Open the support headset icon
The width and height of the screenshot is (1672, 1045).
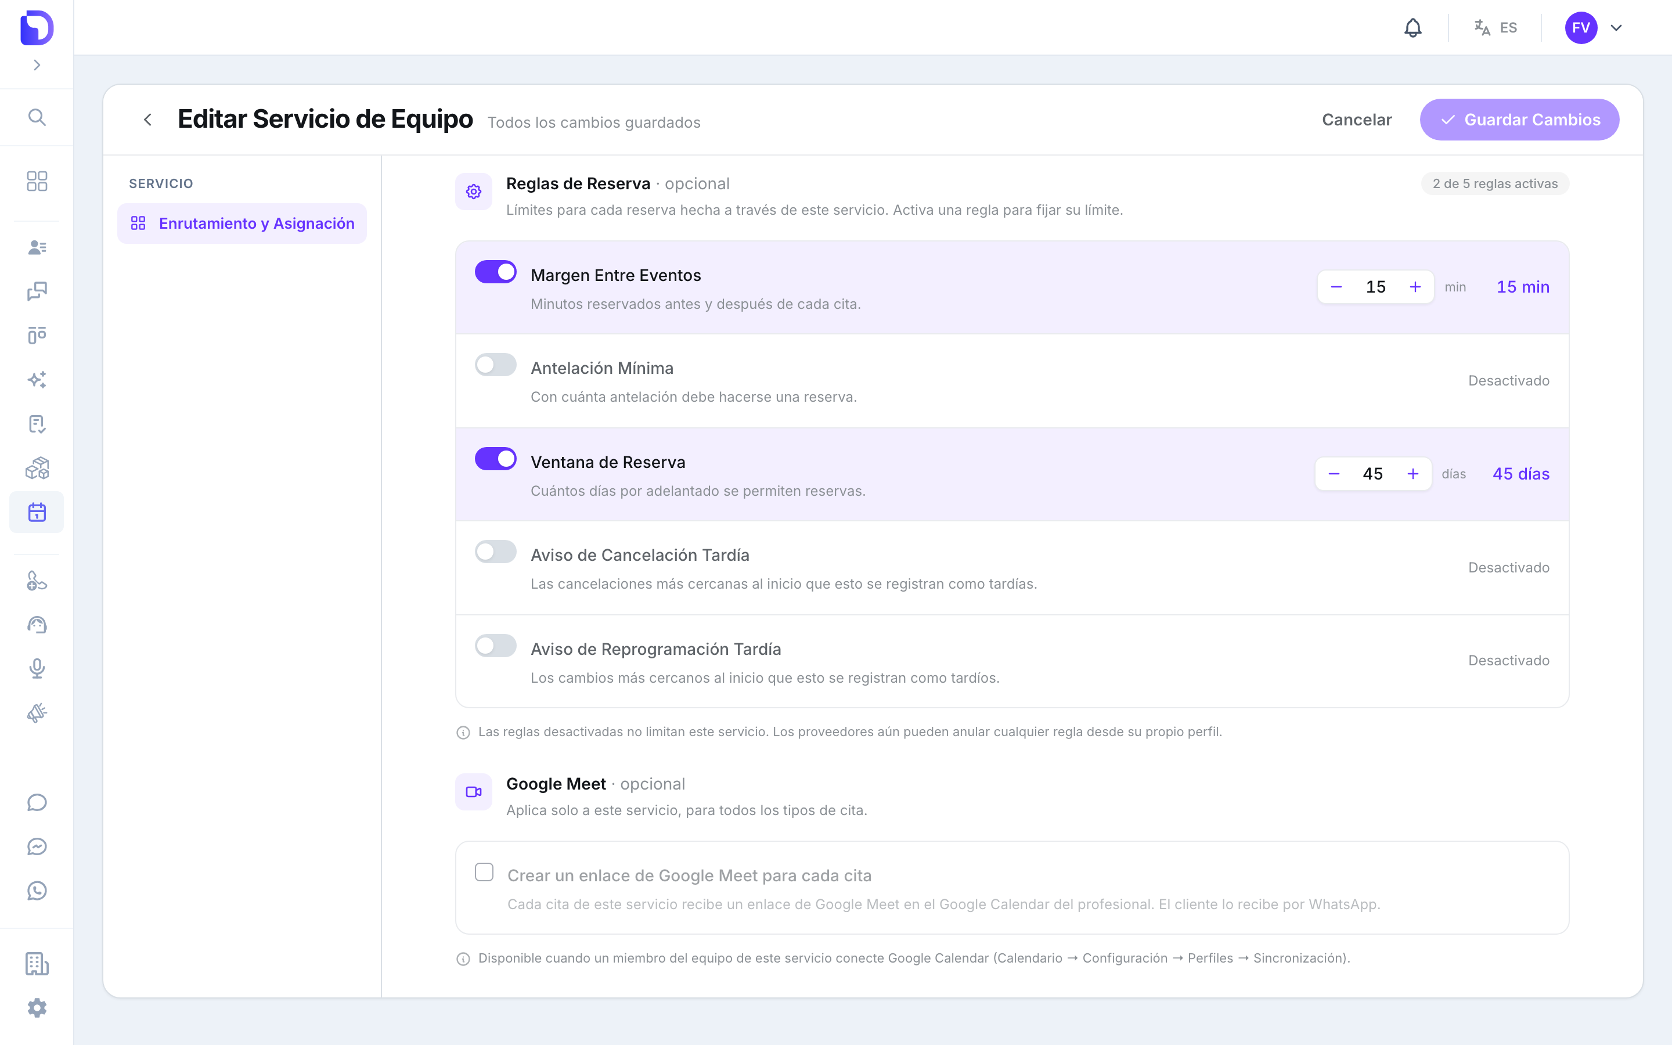(37, 625)
